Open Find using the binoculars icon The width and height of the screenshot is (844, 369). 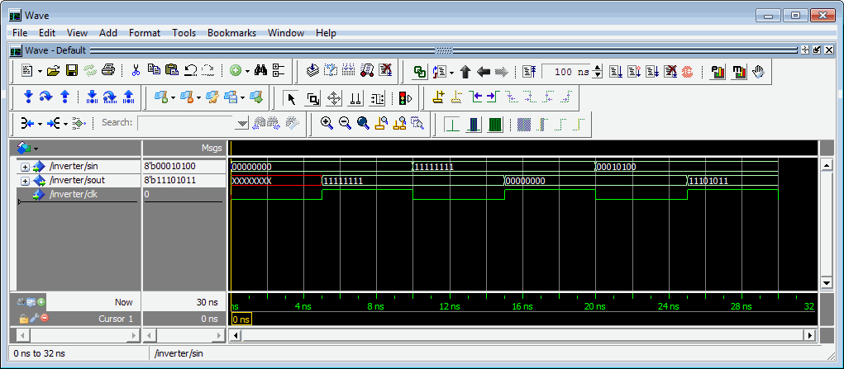tap(261, 70)
